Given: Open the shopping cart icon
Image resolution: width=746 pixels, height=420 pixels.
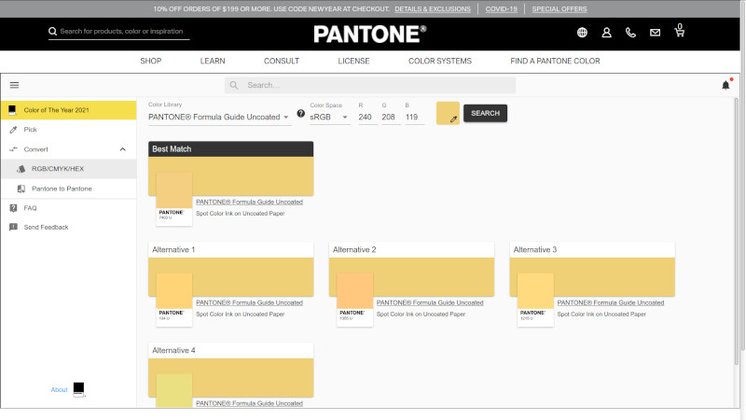Looking at the screenshot, I should [x=679, y=32].
